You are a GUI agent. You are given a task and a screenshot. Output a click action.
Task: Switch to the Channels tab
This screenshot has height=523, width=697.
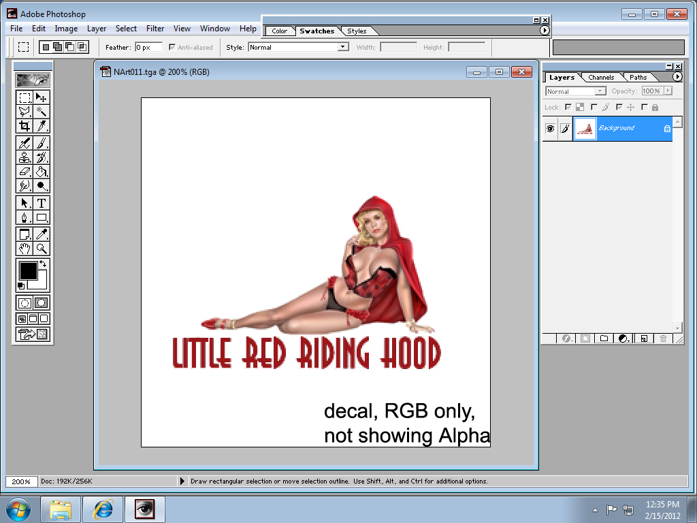click(x=601, y=78)
